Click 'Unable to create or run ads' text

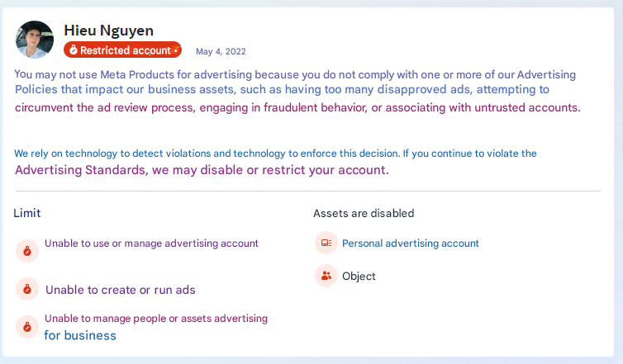[x=121, y=290]
